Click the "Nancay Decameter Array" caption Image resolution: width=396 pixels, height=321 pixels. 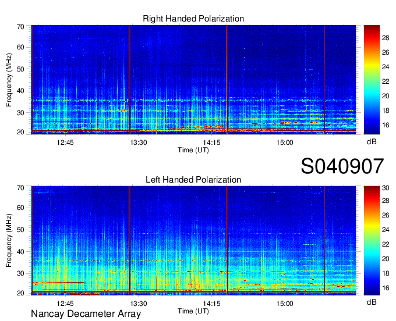click(x=86, y=314)
